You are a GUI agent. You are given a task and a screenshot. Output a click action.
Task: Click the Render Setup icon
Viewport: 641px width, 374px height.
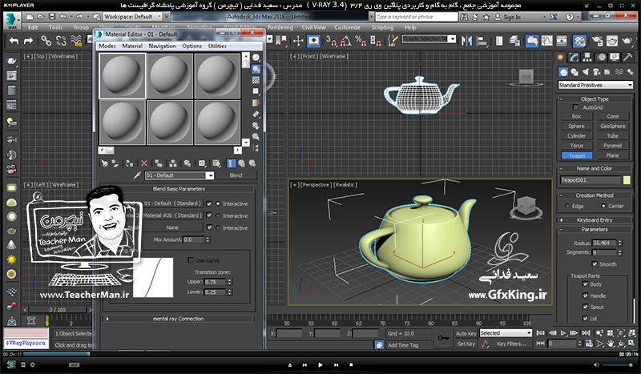597,41
